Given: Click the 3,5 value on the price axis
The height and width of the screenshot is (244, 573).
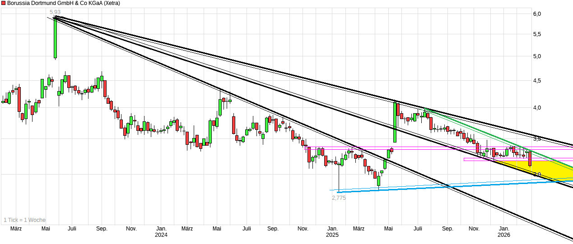Looking at the screenshot, I should click(537, 138).
